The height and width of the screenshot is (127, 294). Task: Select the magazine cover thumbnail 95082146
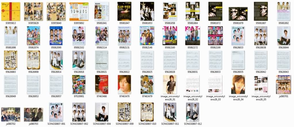pos(147,36)
